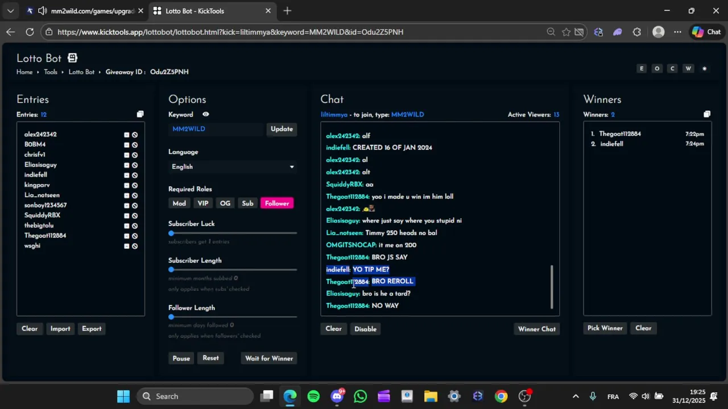Disable the Follower required role
This screenshot has width=728, height=409.
tap(277, 203)
